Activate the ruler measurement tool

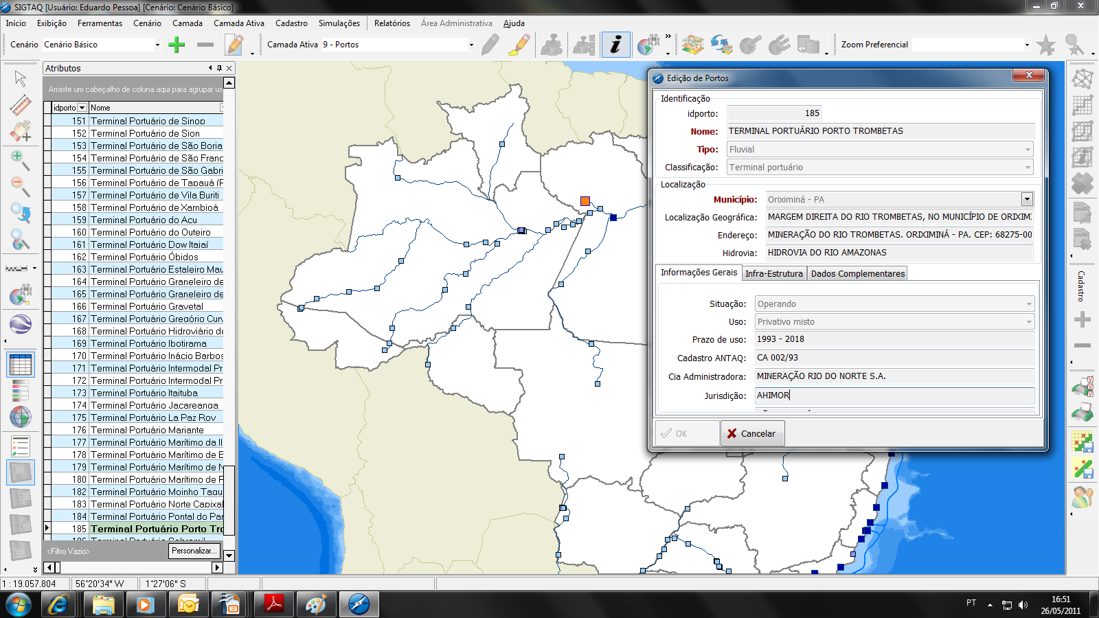20,104
